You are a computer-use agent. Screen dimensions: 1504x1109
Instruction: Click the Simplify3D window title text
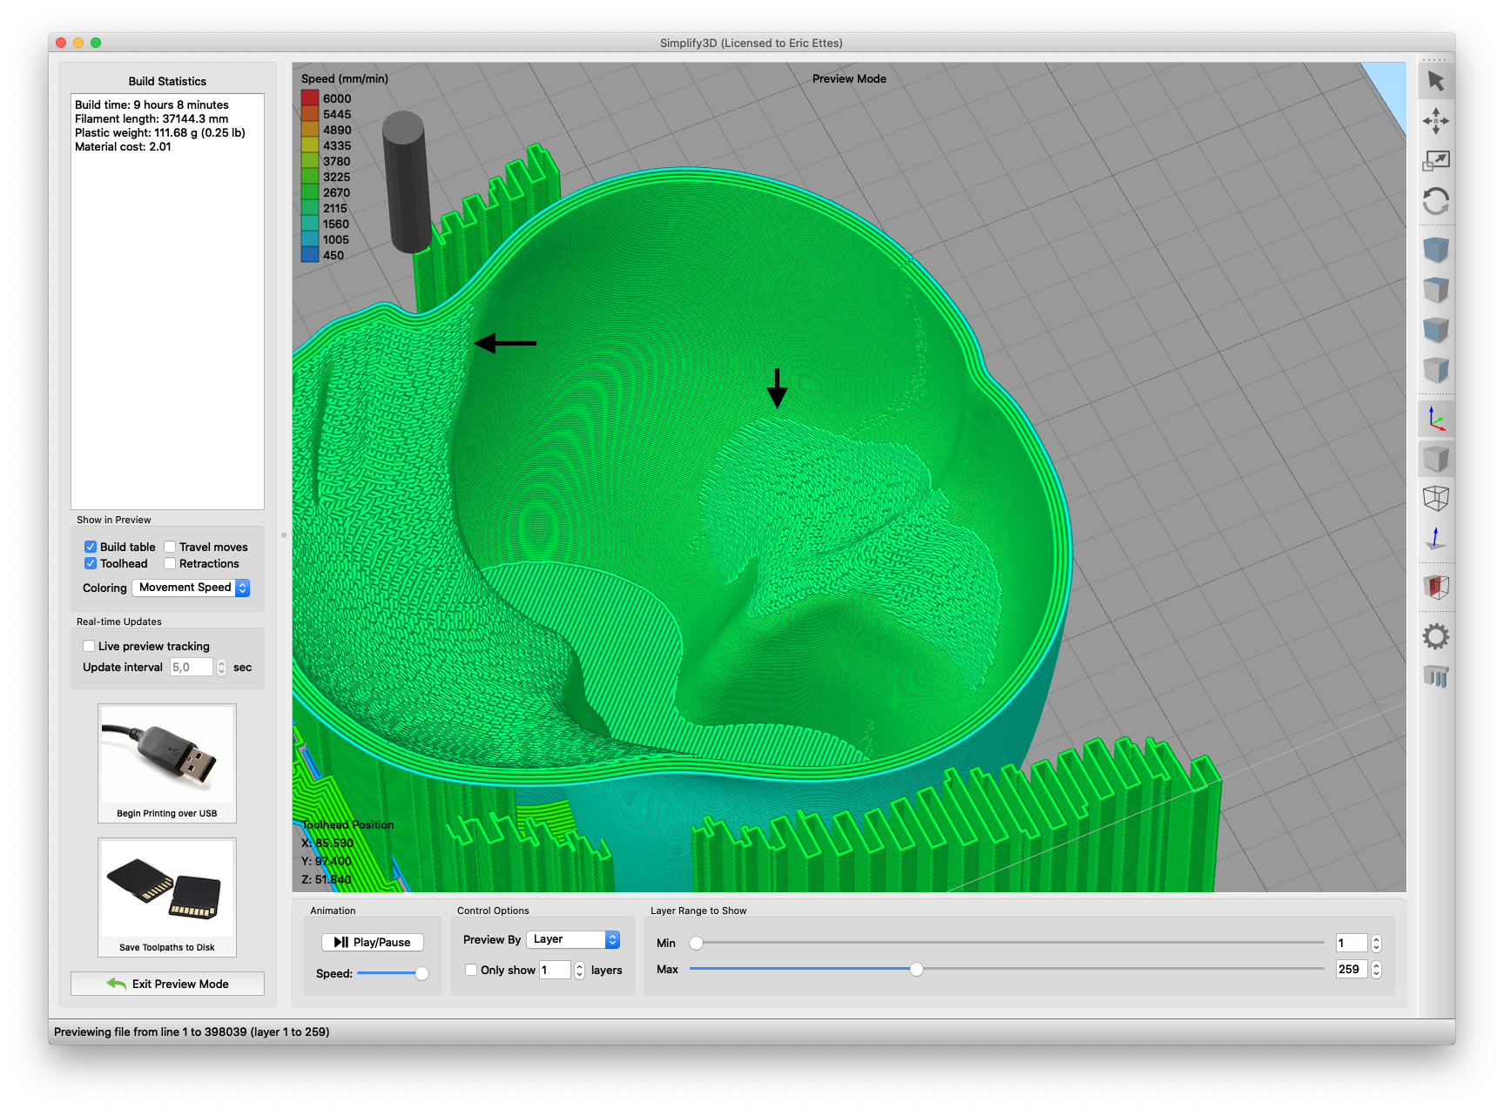point(752,43)
